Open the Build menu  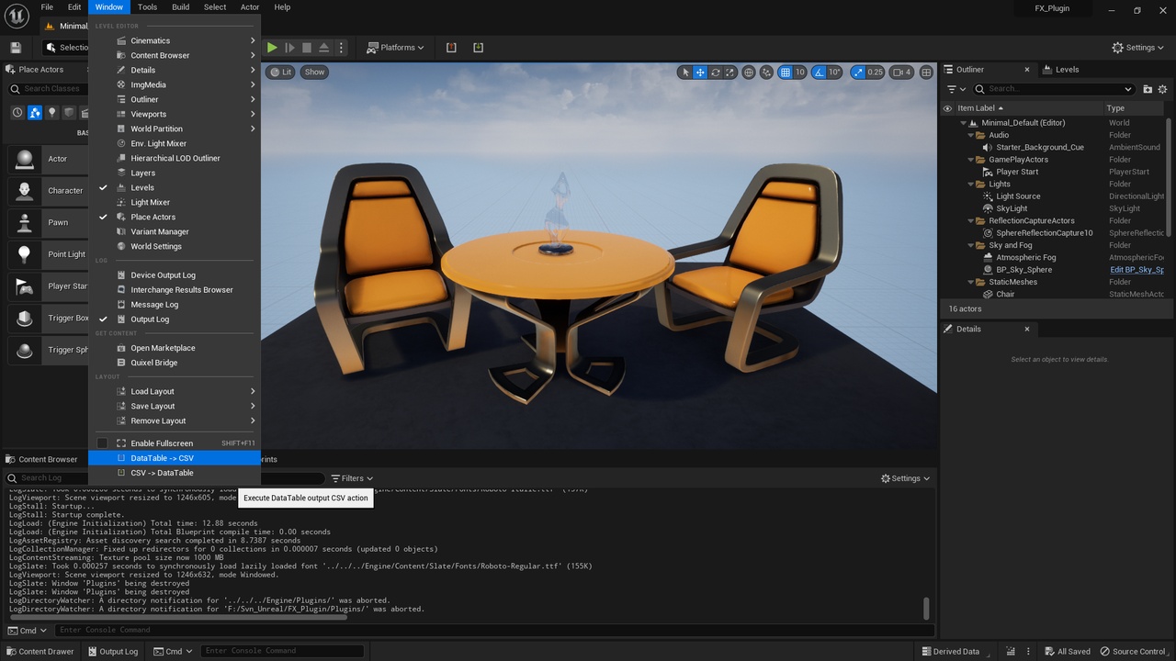coord(181,7)
